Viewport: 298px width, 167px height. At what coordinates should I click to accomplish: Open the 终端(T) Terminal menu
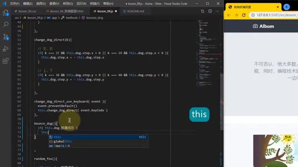(x=95, y=4)
